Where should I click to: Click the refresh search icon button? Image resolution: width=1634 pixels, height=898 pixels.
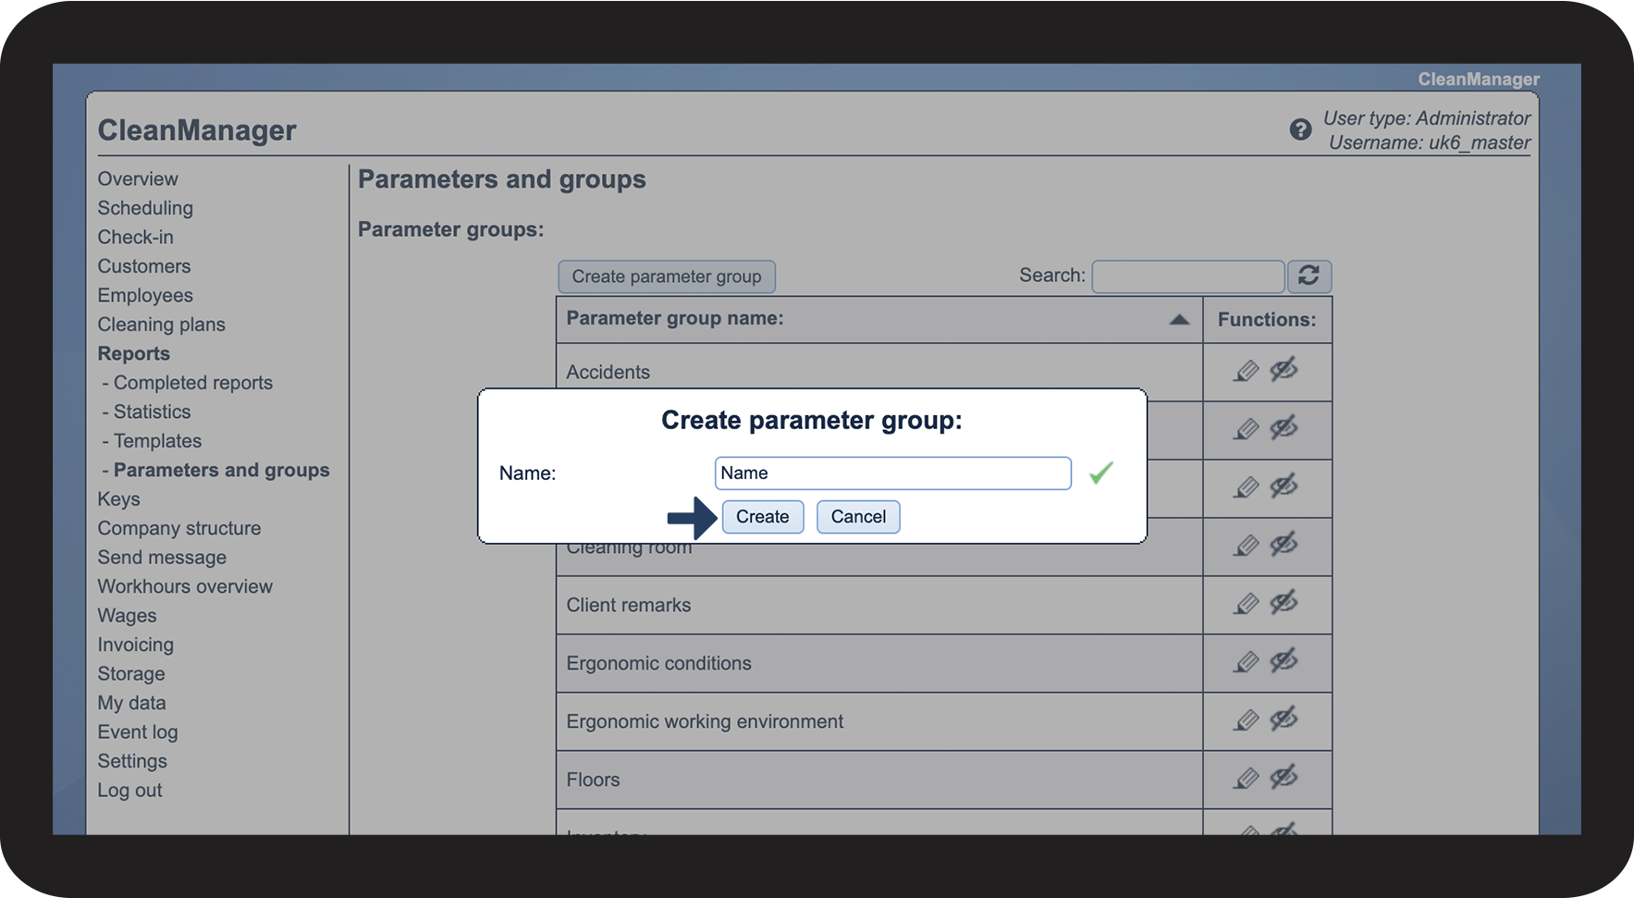click(1308, 276)
